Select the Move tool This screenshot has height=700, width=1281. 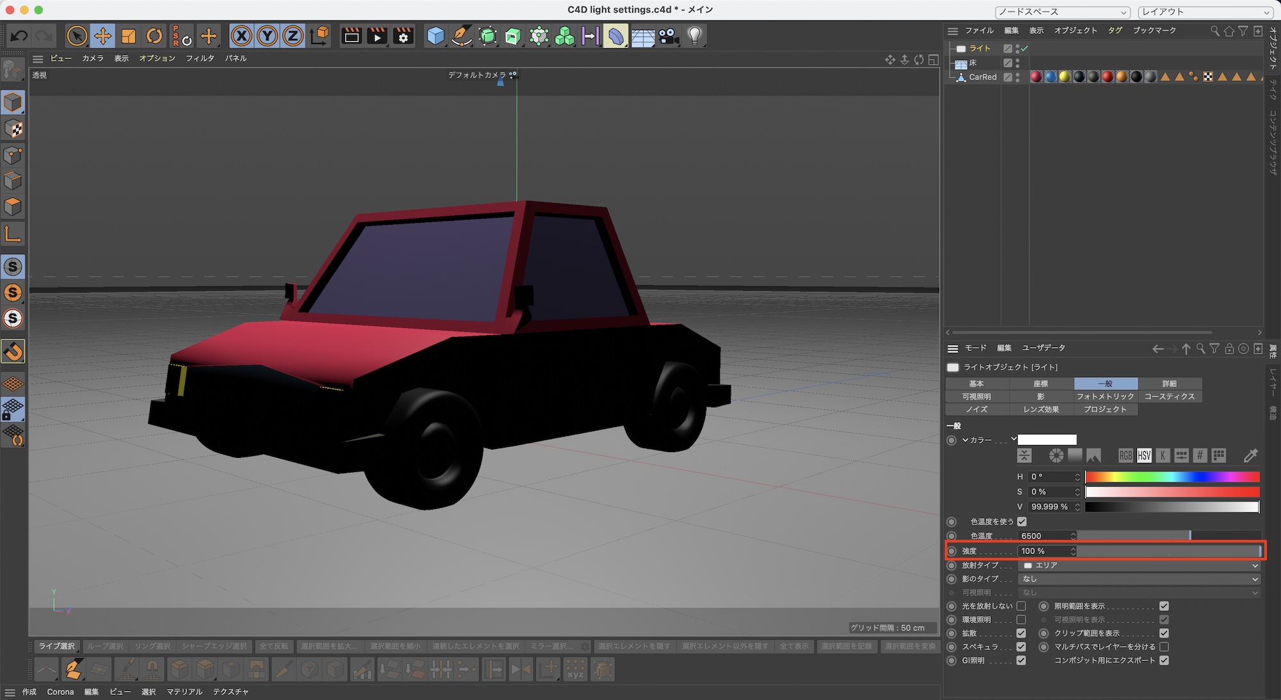point(102,36)
